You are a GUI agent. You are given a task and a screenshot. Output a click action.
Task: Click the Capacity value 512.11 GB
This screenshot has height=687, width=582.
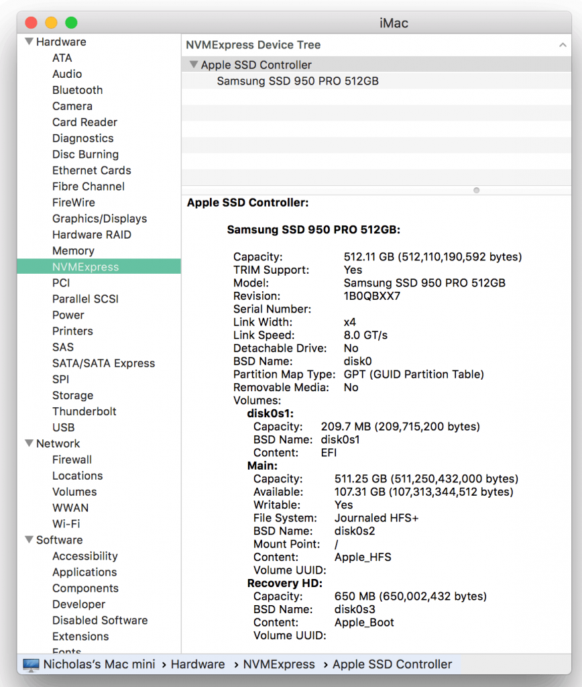click(x=432, y=257)
